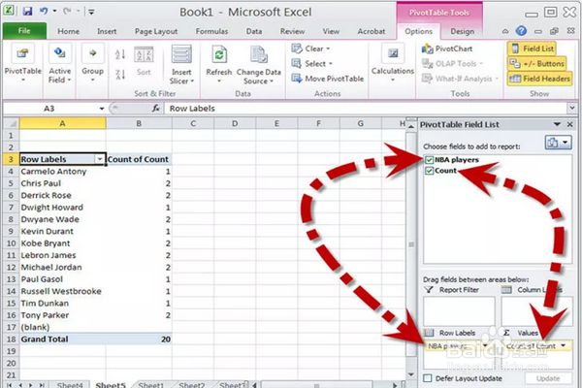Open the Active Field menu

coord(60,63)
